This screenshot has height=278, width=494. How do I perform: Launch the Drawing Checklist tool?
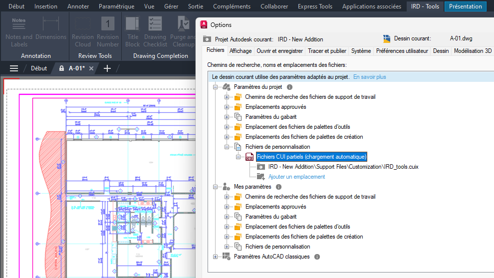coord(155,31)
